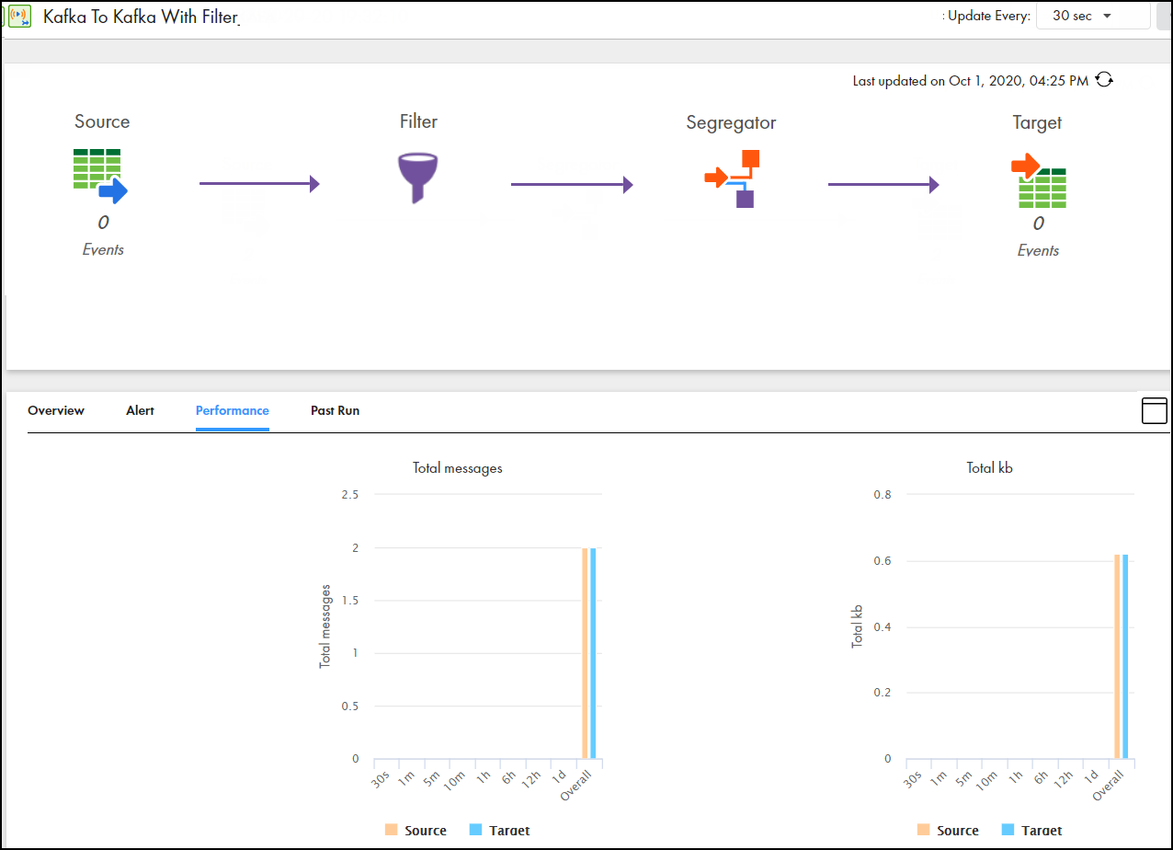Click orange Source bar in Total kb chart
Image resolution: width=1173 pixels, height=850 pixels.
tap(1117, 657)
